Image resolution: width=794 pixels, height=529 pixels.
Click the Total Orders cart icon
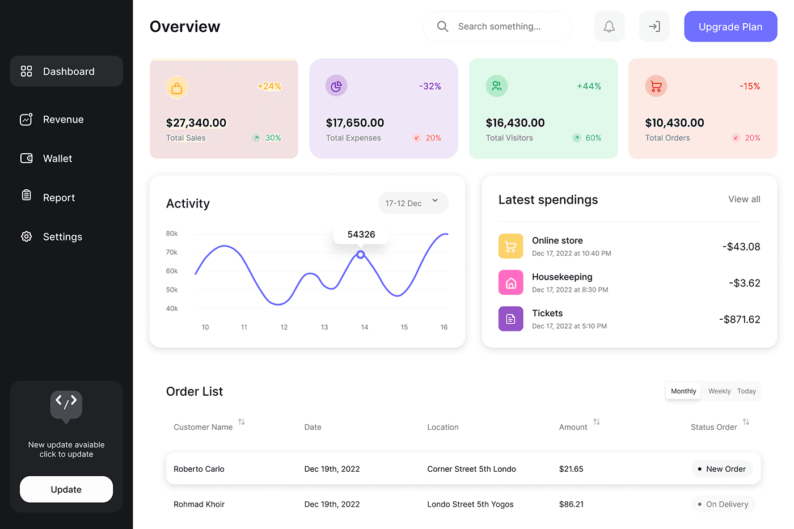[656, 86]
